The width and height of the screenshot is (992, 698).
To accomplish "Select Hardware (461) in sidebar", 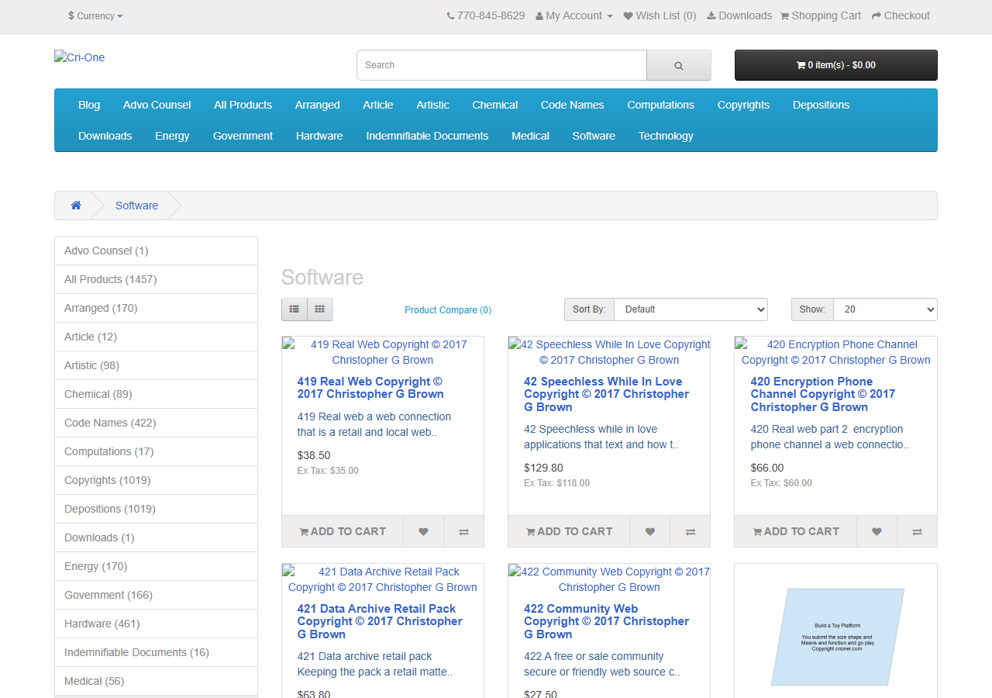I will tap(156, 624).
